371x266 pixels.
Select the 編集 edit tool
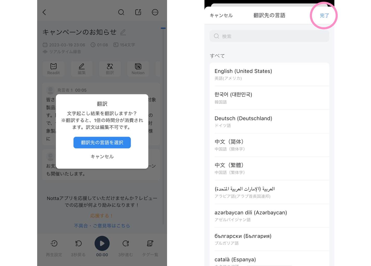tap(82, 69)
